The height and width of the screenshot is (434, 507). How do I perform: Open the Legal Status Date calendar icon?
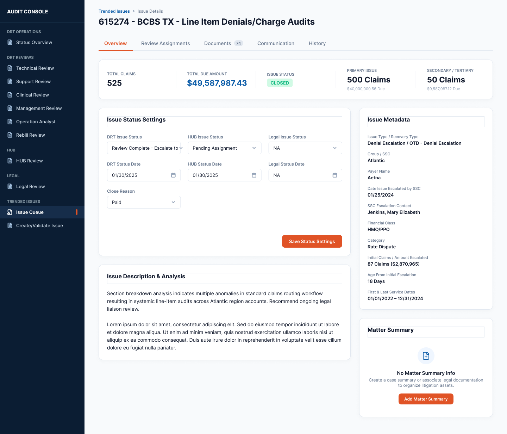pos(335,175)
